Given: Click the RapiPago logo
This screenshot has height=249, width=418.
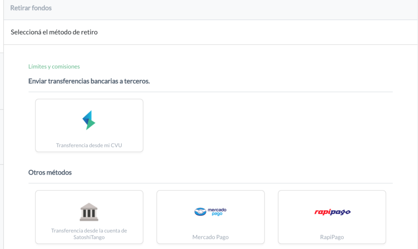Looking at the screenshot, I should tap(332, 212).
